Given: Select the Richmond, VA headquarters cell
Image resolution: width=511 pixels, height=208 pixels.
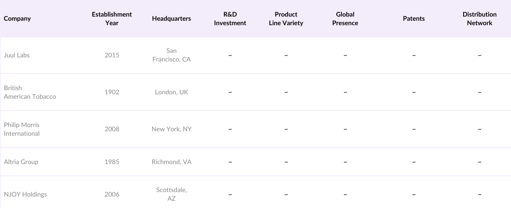Looking at the screenshot, I should 172,162.
